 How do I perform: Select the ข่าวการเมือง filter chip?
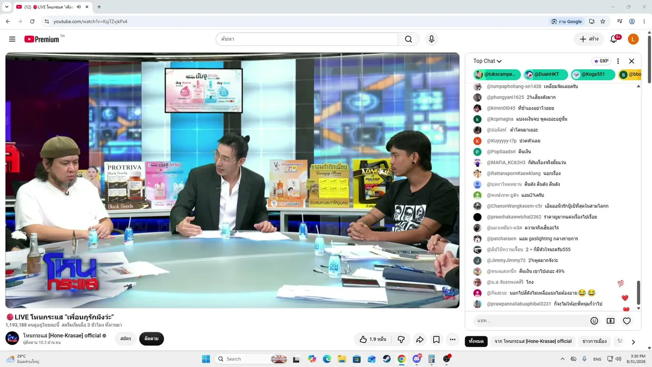(x=594, y=342)
